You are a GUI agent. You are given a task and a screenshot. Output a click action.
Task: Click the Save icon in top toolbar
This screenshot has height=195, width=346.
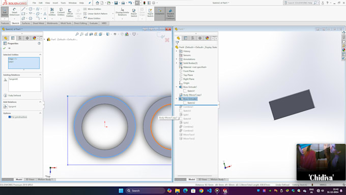coord(116,3)
